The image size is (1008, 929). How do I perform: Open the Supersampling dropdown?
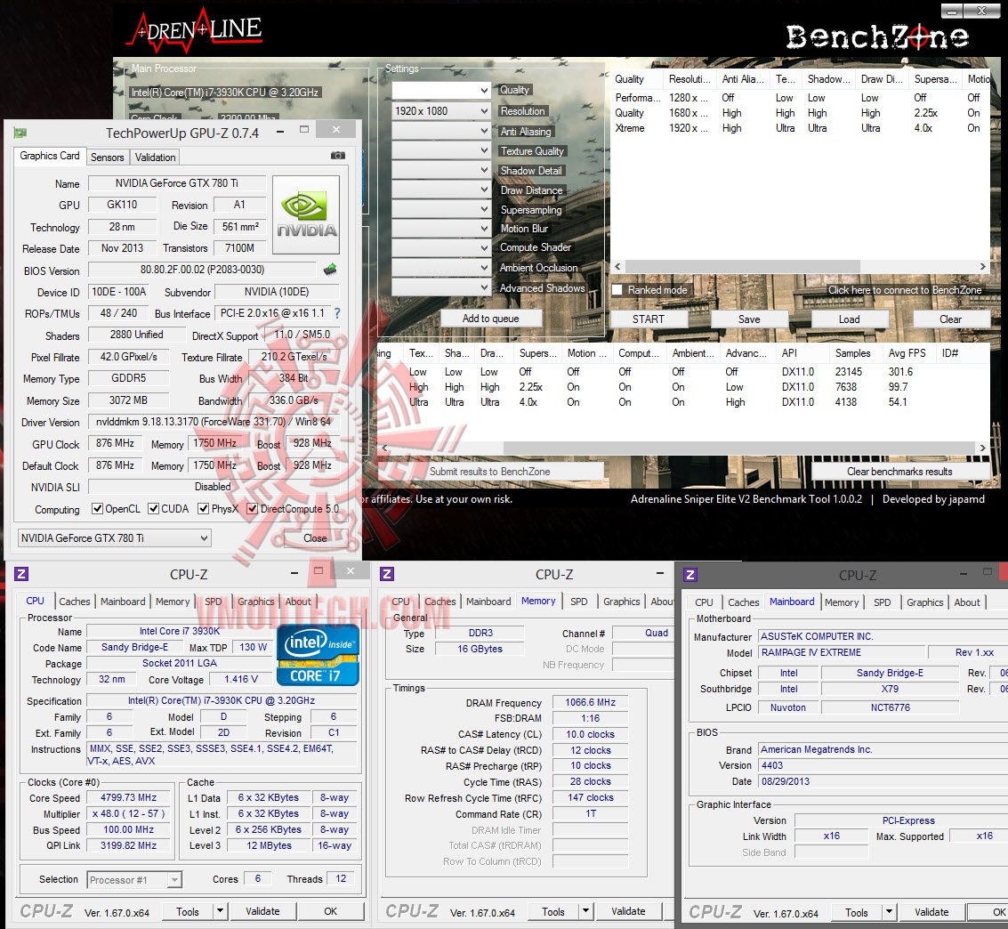pyautogui.click(x=441, y=209)
